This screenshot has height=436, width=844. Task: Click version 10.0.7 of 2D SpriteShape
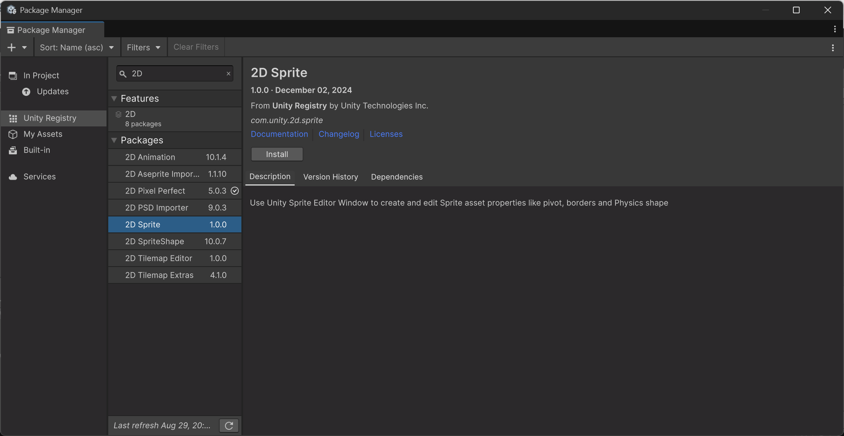(215, 241)
